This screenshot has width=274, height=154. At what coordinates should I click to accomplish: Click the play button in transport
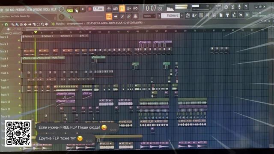pos(76,10)
